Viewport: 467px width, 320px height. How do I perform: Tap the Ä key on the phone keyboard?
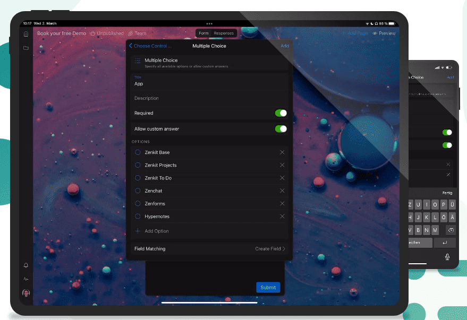click(x=452, y=218)
